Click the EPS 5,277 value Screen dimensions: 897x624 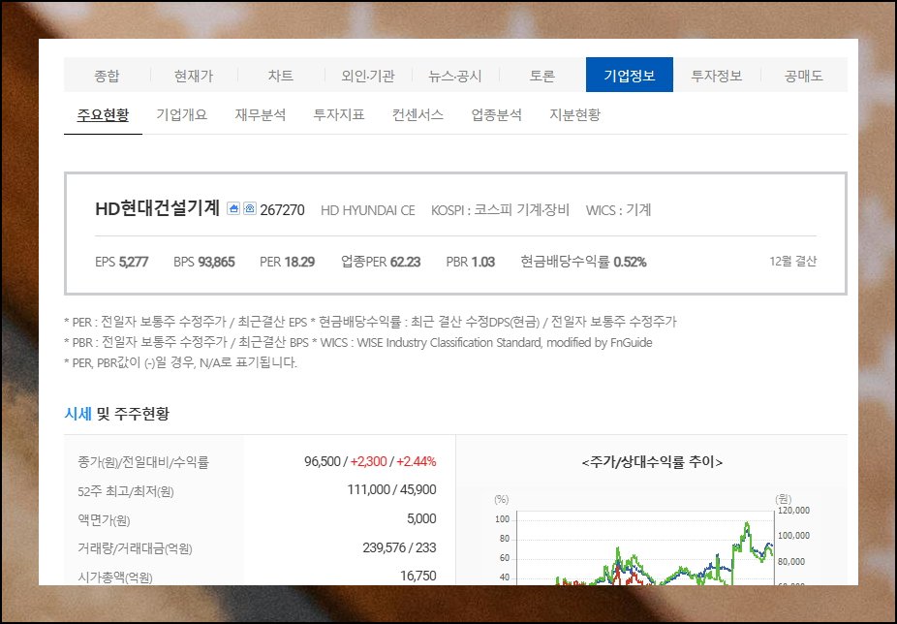tap(122, 263)
